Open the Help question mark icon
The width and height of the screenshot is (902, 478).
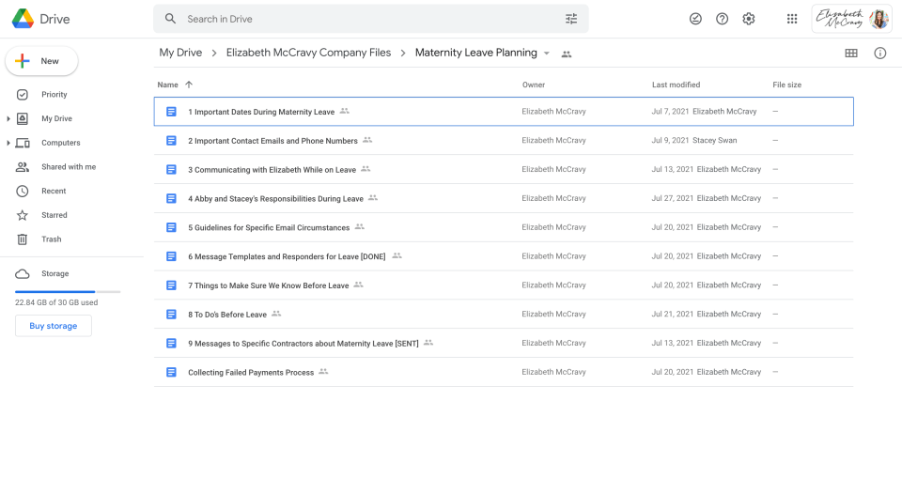click(722, 19)
